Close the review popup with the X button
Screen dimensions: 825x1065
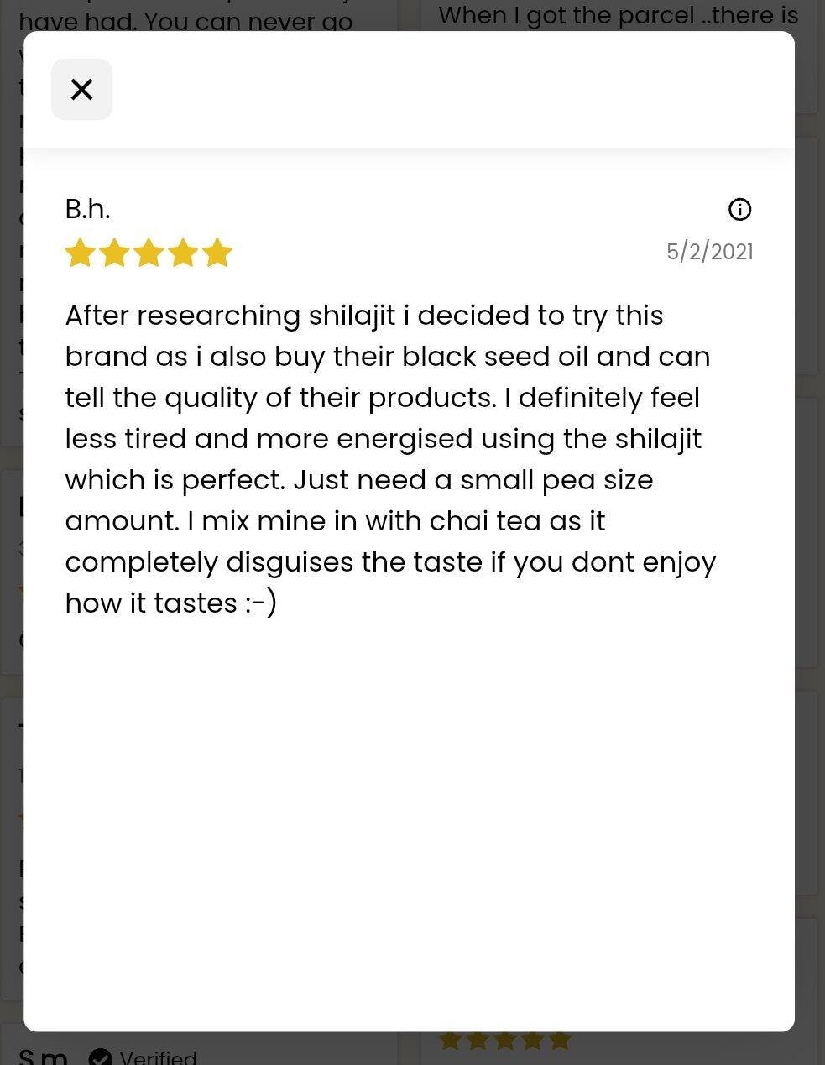pos(81,89)
